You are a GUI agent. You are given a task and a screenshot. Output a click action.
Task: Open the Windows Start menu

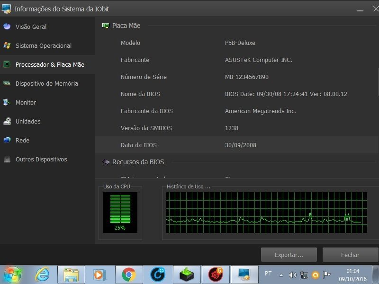click(x=12, y=275)
